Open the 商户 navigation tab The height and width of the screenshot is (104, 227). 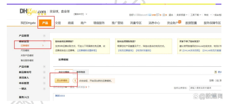point(83,23)
